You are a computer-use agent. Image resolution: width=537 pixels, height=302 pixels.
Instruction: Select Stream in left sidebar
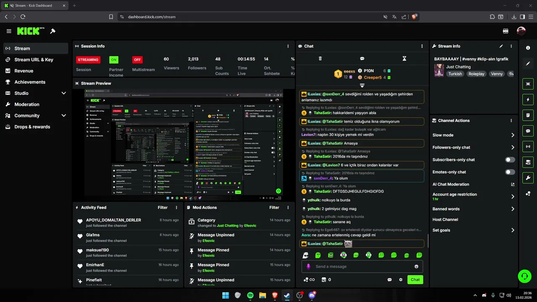click(36, 48)
